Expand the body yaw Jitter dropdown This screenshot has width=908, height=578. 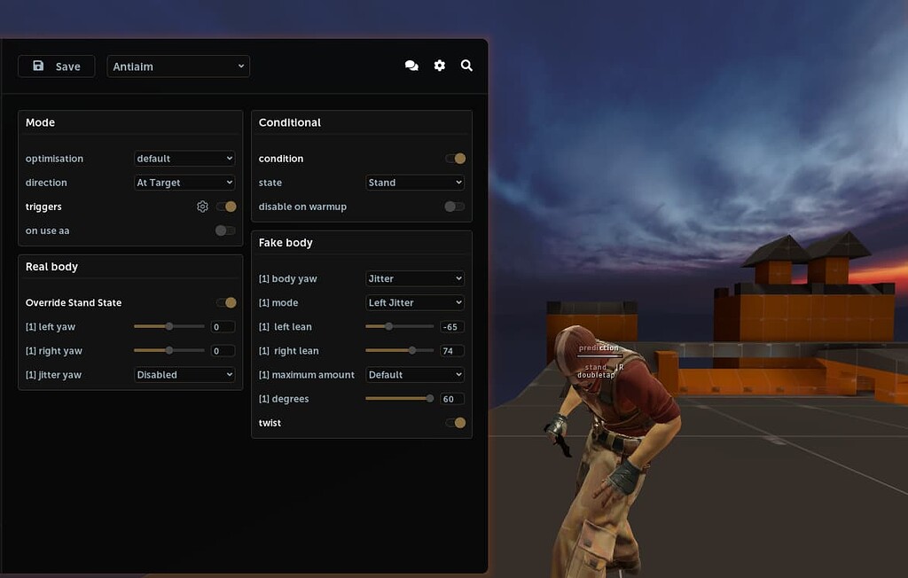(x=415, y=278)
